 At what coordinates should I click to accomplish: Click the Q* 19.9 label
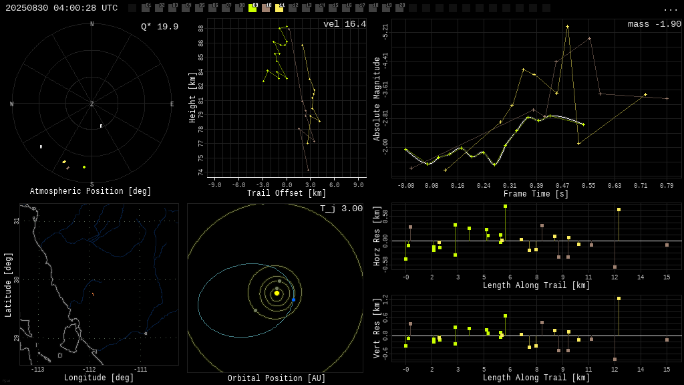pos(160,27)
